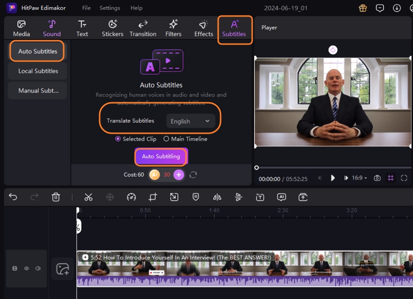The height and width of the screenshot is (299, 413).
Task: Select the Split (scissors) tool in the timeline toolbar
Action: coord(89,197)
